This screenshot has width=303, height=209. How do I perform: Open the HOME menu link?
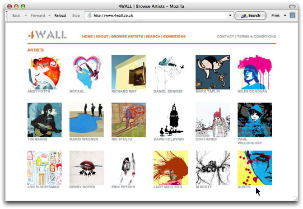(x=87, y=36)
